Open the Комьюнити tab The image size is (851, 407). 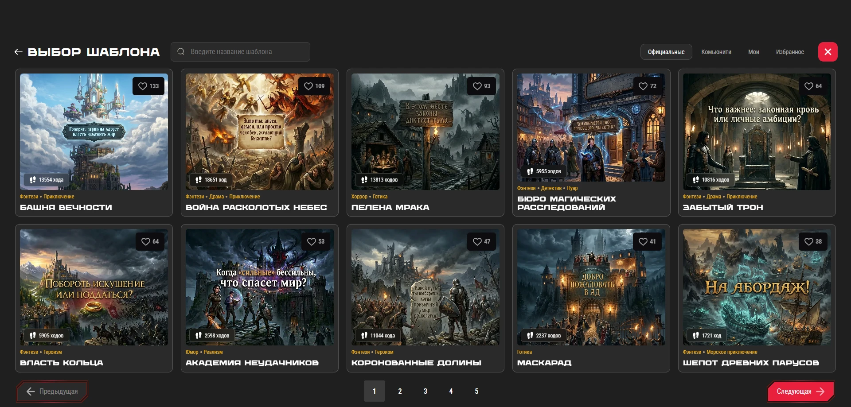pos(716,52)
